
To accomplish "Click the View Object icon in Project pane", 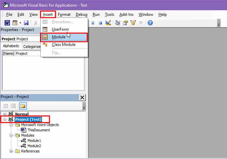I will coord(13,106).
